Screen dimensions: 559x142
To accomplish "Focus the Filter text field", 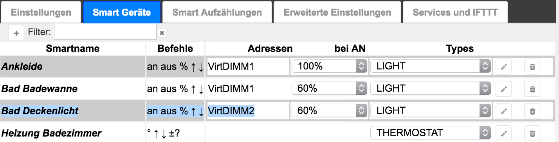I will tap(105, 32).
